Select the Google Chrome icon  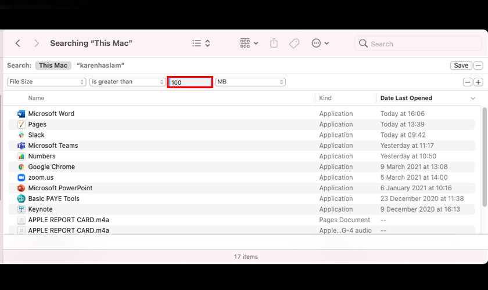(21, 167)
